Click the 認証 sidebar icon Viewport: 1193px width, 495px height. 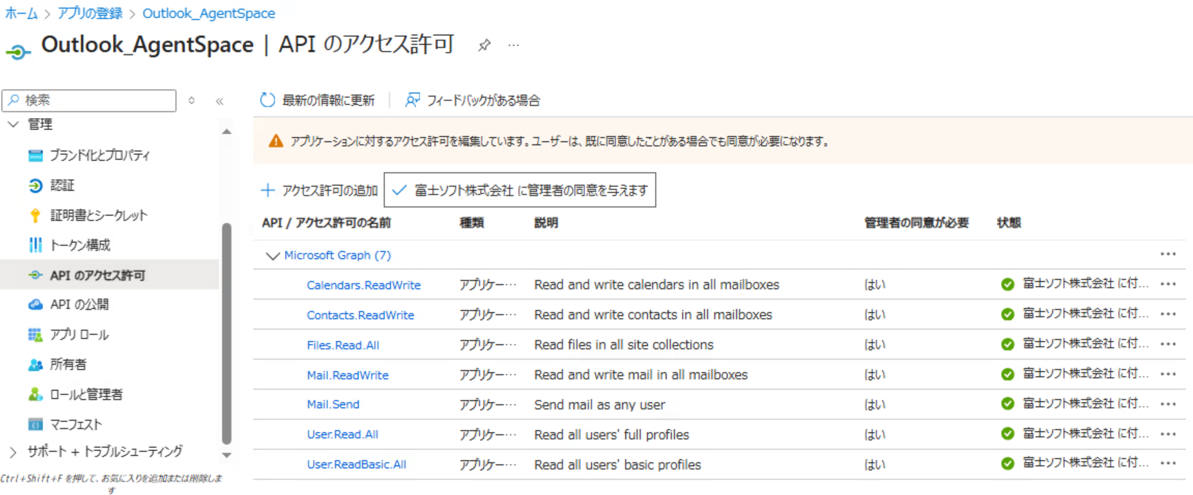(x=35, y=185)
